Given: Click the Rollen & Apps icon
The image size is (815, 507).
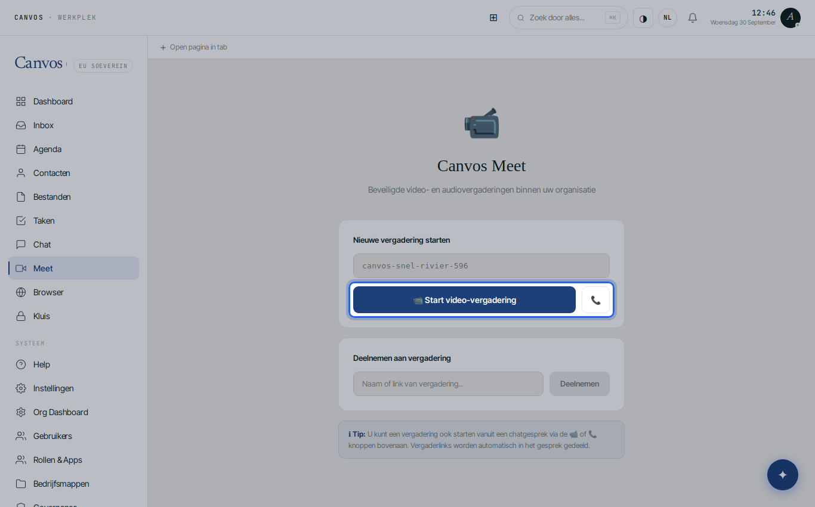Looking at the screenshot, I should pos(21,460).
